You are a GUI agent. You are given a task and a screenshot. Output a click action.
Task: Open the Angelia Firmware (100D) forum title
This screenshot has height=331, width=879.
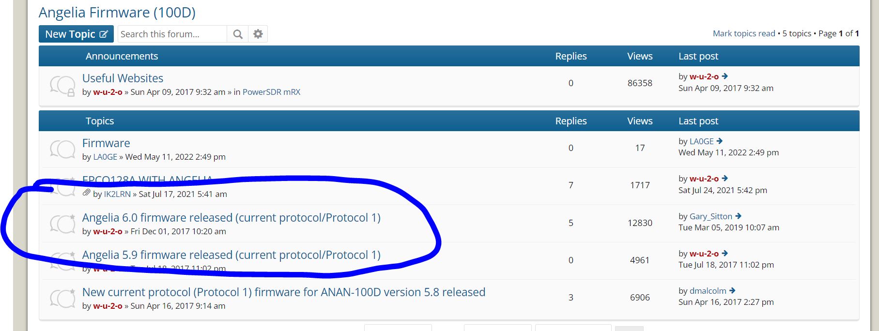click(x=117, y=13)
